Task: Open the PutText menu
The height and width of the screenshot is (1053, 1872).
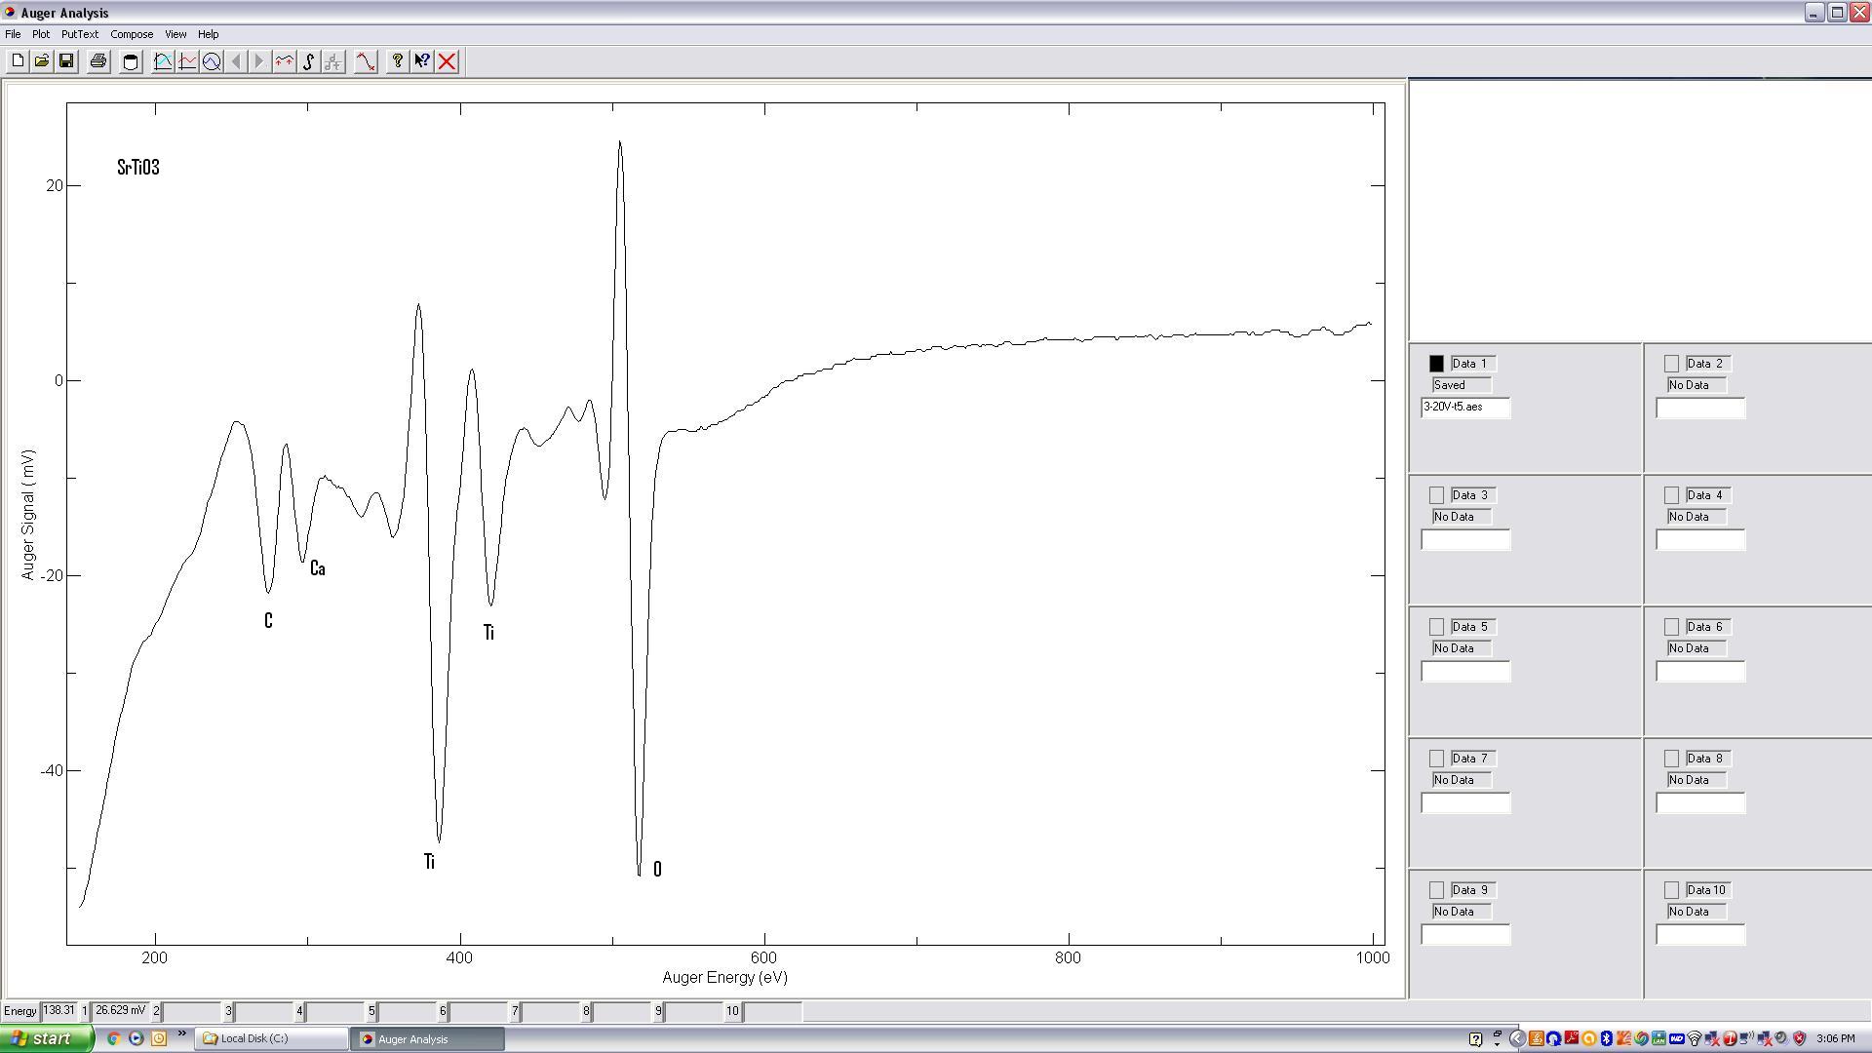Action: [x=80, y=34]
